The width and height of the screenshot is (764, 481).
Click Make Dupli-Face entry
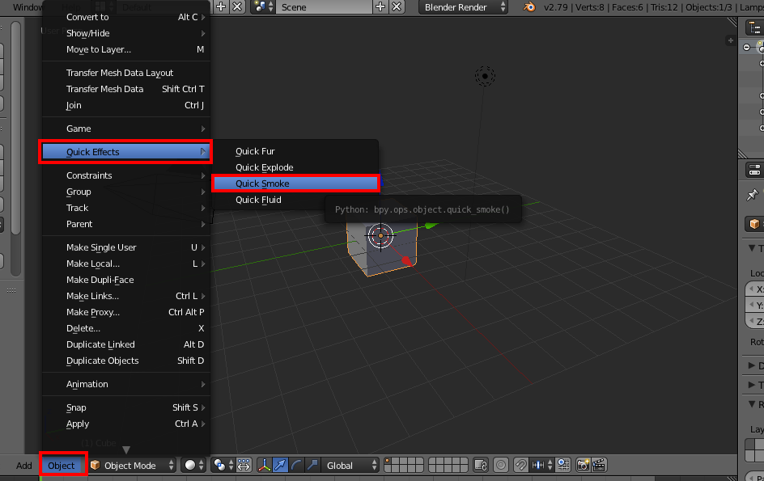125,280
